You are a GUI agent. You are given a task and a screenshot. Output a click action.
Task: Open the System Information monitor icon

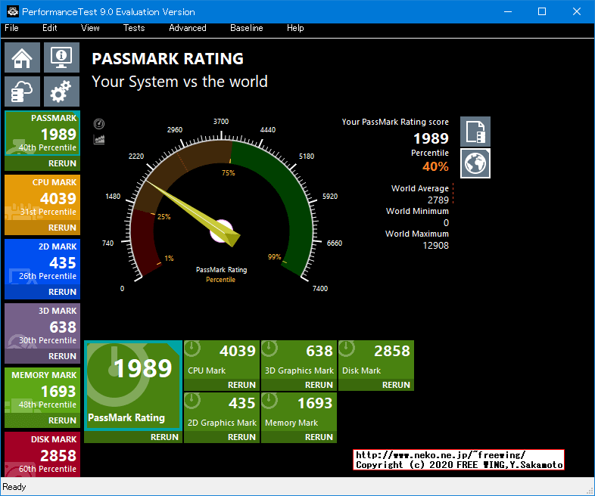tap(61, 57)
